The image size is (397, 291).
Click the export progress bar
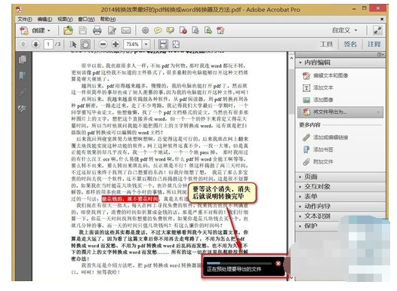click(x=239, y=263)
